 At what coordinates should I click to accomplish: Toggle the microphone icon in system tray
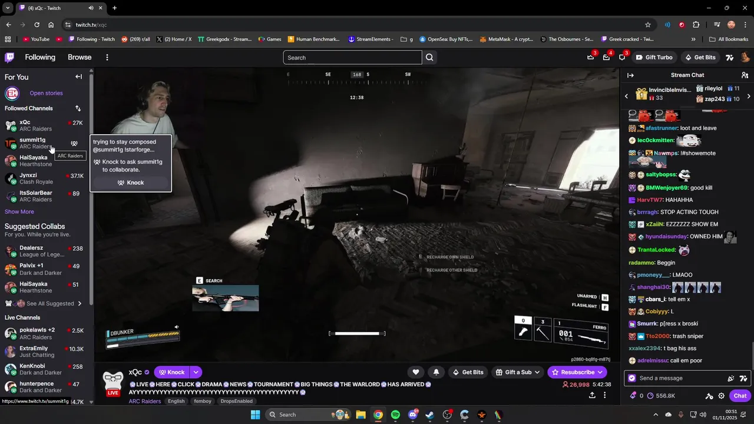pos(681,415)
